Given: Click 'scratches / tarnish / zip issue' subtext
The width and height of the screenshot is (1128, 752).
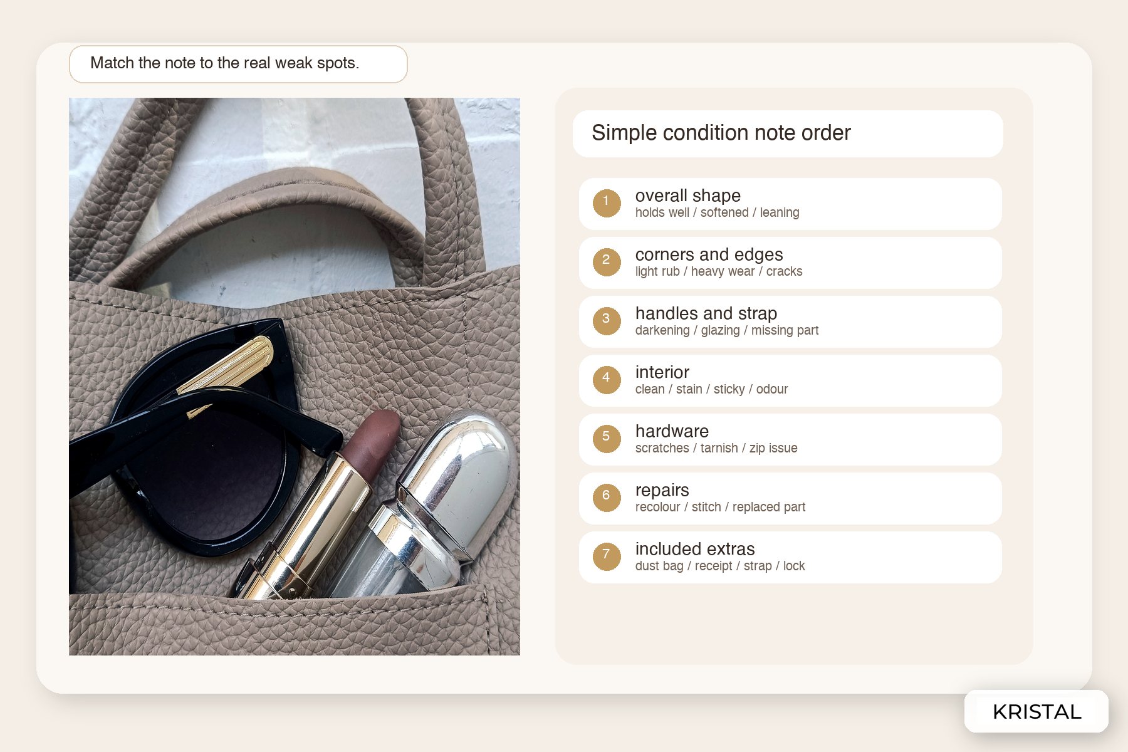Looking at the screenshot, I should [x=716, y=448].
